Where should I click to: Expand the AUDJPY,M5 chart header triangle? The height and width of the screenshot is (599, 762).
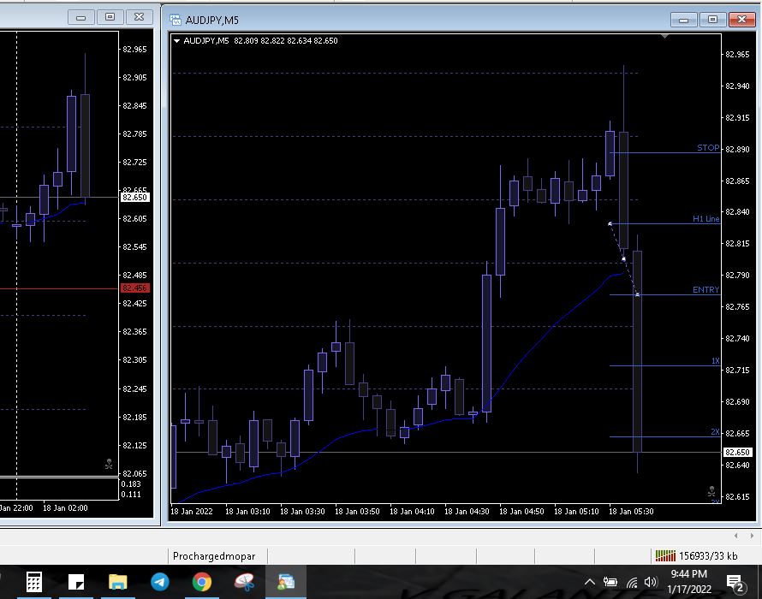pos(177,41)
